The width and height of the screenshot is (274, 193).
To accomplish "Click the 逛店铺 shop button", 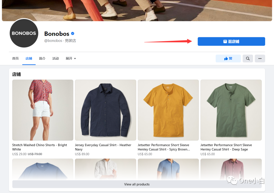I will (231, 41).
